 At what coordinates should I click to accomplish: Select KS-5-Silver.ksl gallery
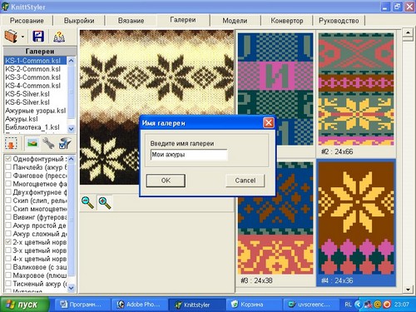pyautogui.click(x=35, y=94)
